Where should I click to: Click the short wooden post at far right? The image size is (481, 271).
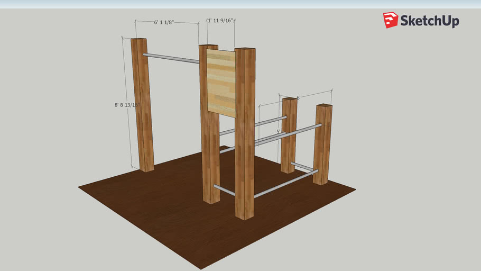pos(322,144)
